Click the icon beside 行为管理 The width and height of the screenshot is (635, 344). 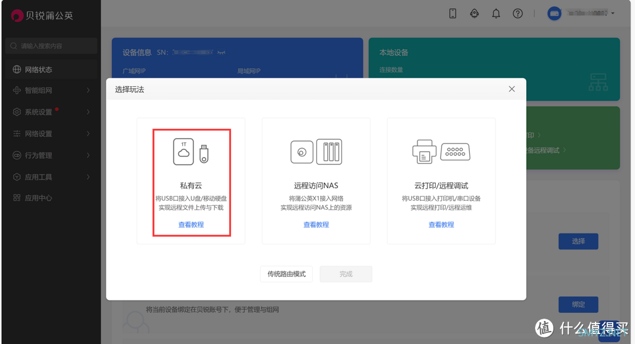pyautogui.click(x=16, y=155)
